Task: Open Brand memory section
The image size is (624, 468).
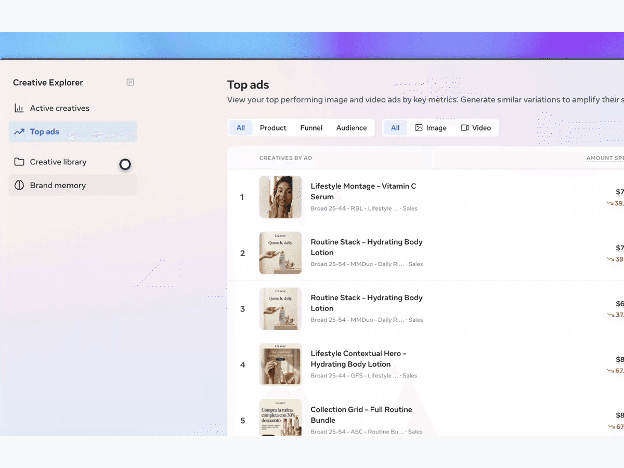Action: pyautogui.click(x=73, y=185)
